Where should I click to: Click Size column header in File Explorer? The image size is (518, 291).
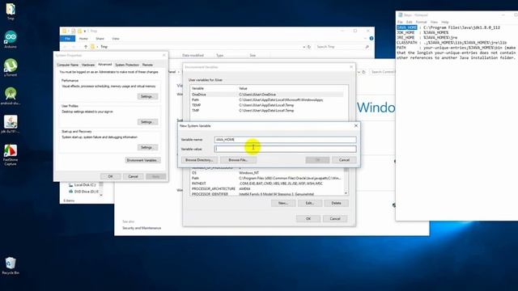coord(253,56)
